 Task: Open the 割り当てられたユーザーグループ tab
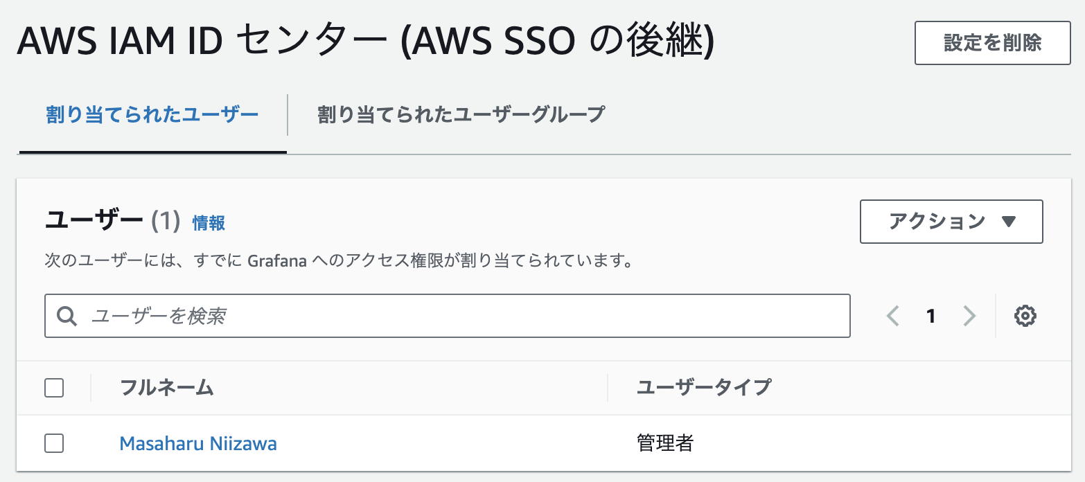tap(461, 114)
